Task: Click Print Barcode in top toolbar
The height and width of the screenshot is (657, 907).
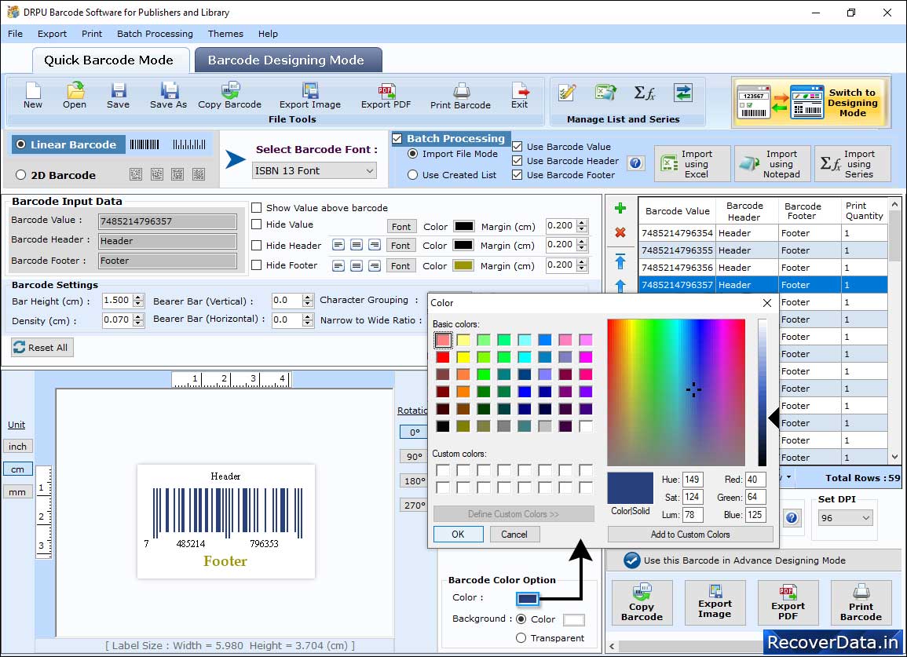Action: click(460, 96)
